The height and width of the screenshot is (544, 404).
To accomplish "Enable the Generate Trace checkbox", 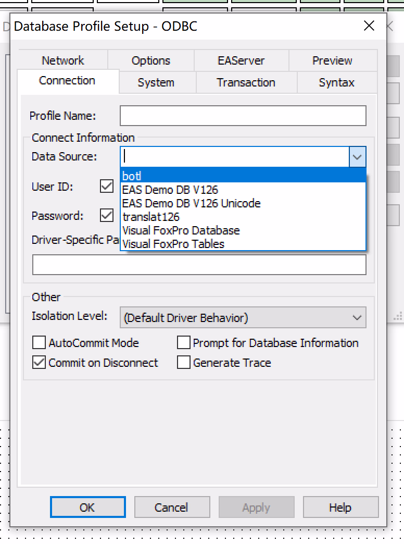I will 184,363.
